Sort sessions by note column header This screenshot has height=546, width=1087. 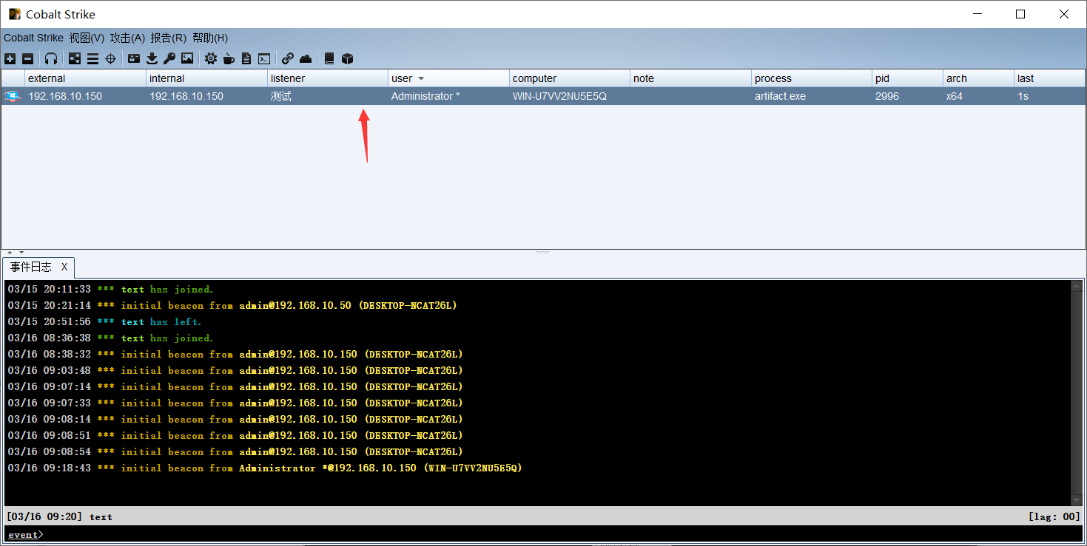click(691, 78)
